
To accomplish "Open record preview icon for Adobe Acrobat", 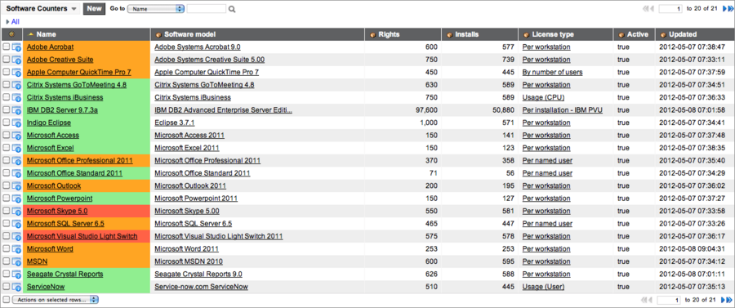I will coord(16,47).
